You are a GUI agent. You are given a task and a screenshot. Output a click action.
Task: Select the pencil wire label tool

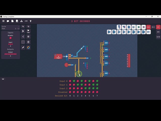tap(23, 47)
